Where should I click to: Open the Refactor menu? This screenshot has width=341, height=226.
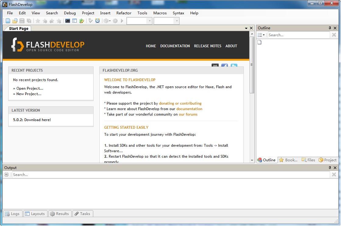pyautogui.click(x=124, y=13)
